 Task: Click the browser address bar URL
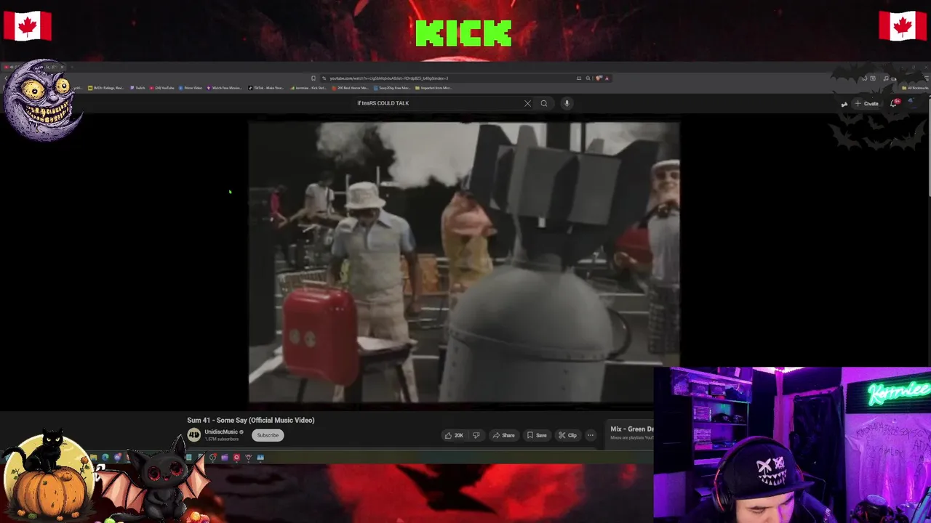[x=389, y=78]
